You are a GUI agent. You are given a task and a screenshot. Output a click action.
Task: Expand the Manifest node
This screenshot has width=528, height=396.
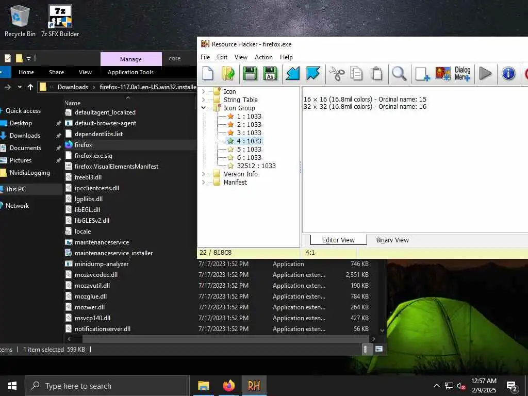(203, 182)
